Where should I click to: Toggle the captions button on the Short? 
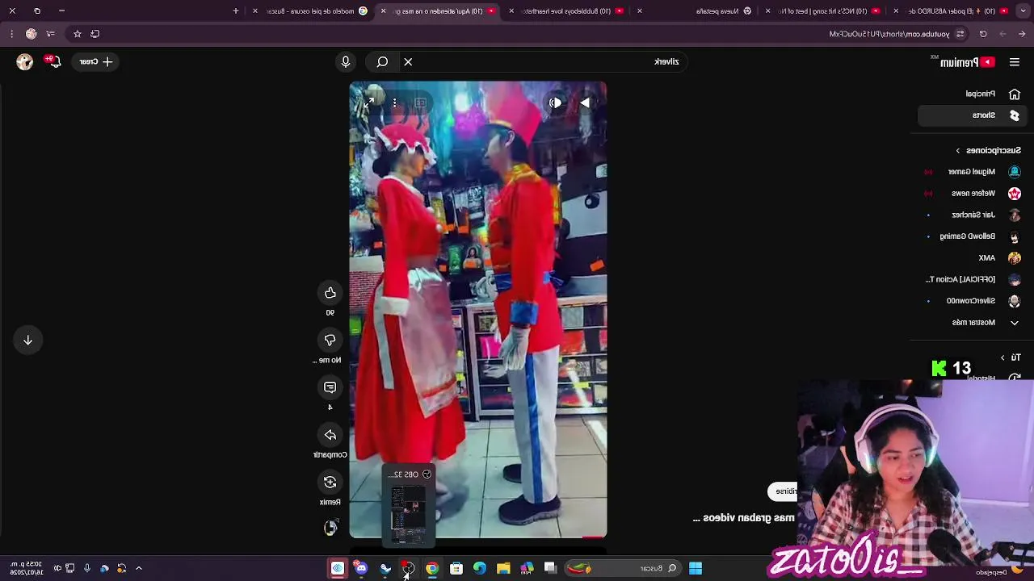[x=420, y=102]
